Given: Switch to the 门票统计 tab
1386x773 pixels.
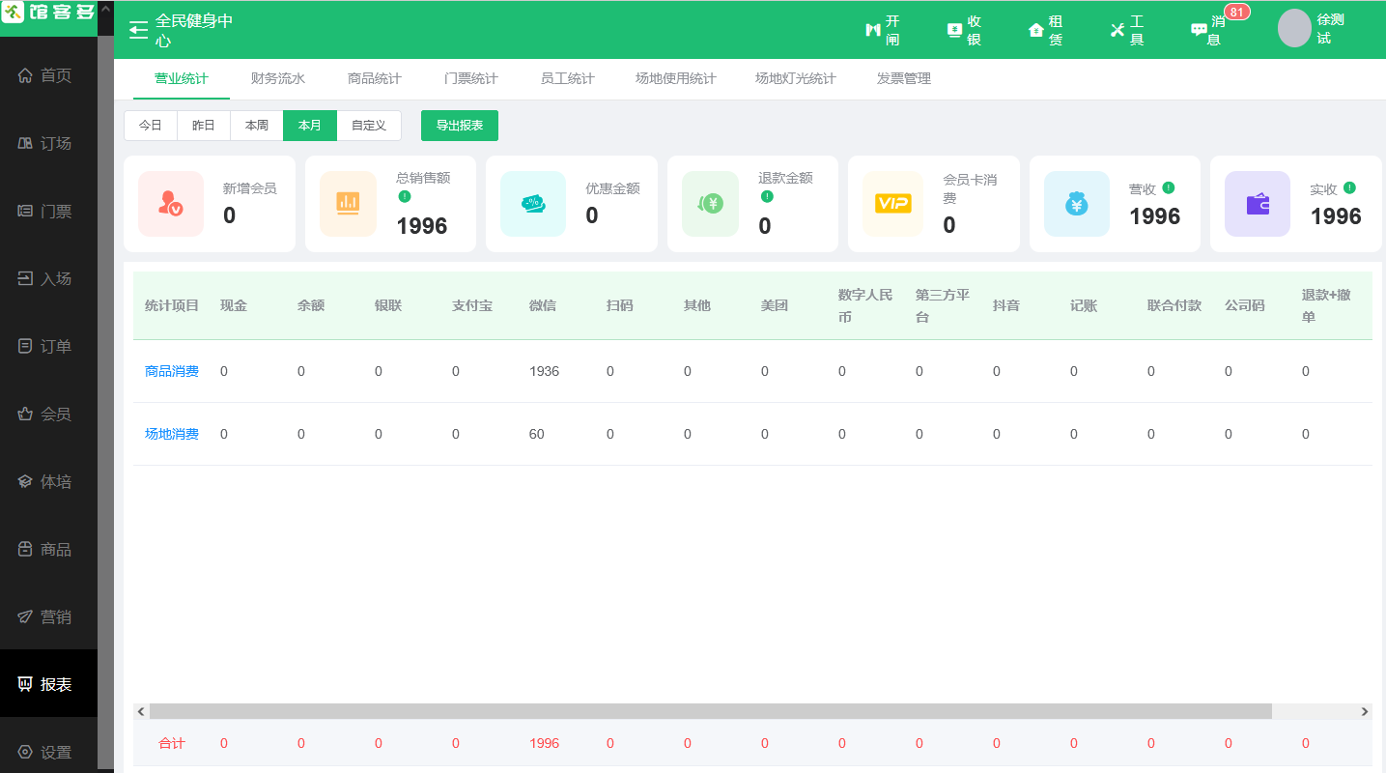Looking at the screenshot, I should [x=471, y=78].
